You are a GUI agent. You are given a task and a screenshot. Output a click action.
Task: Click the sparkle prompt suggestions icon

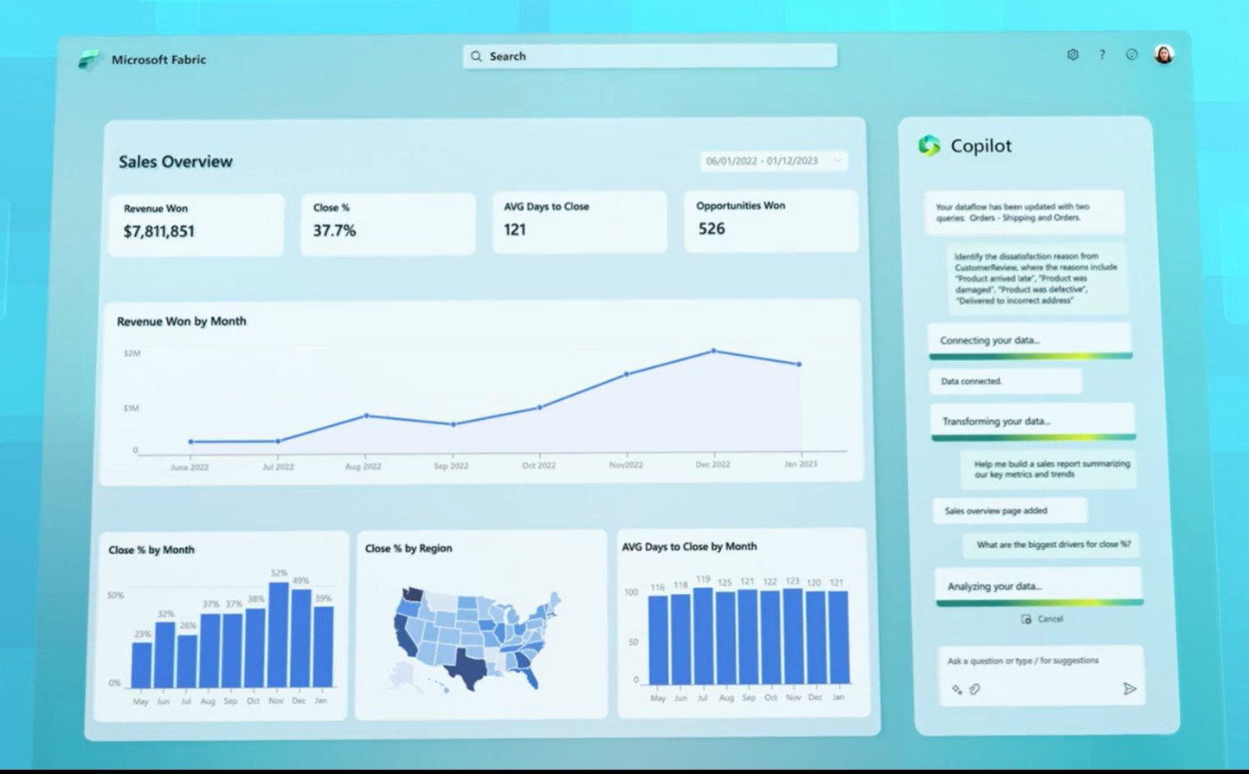(956, 690)
